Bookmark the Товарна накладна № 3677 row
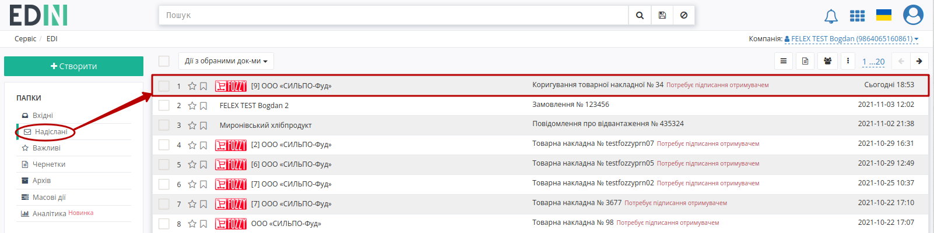The image size is (934, 233). coord(203,205)
